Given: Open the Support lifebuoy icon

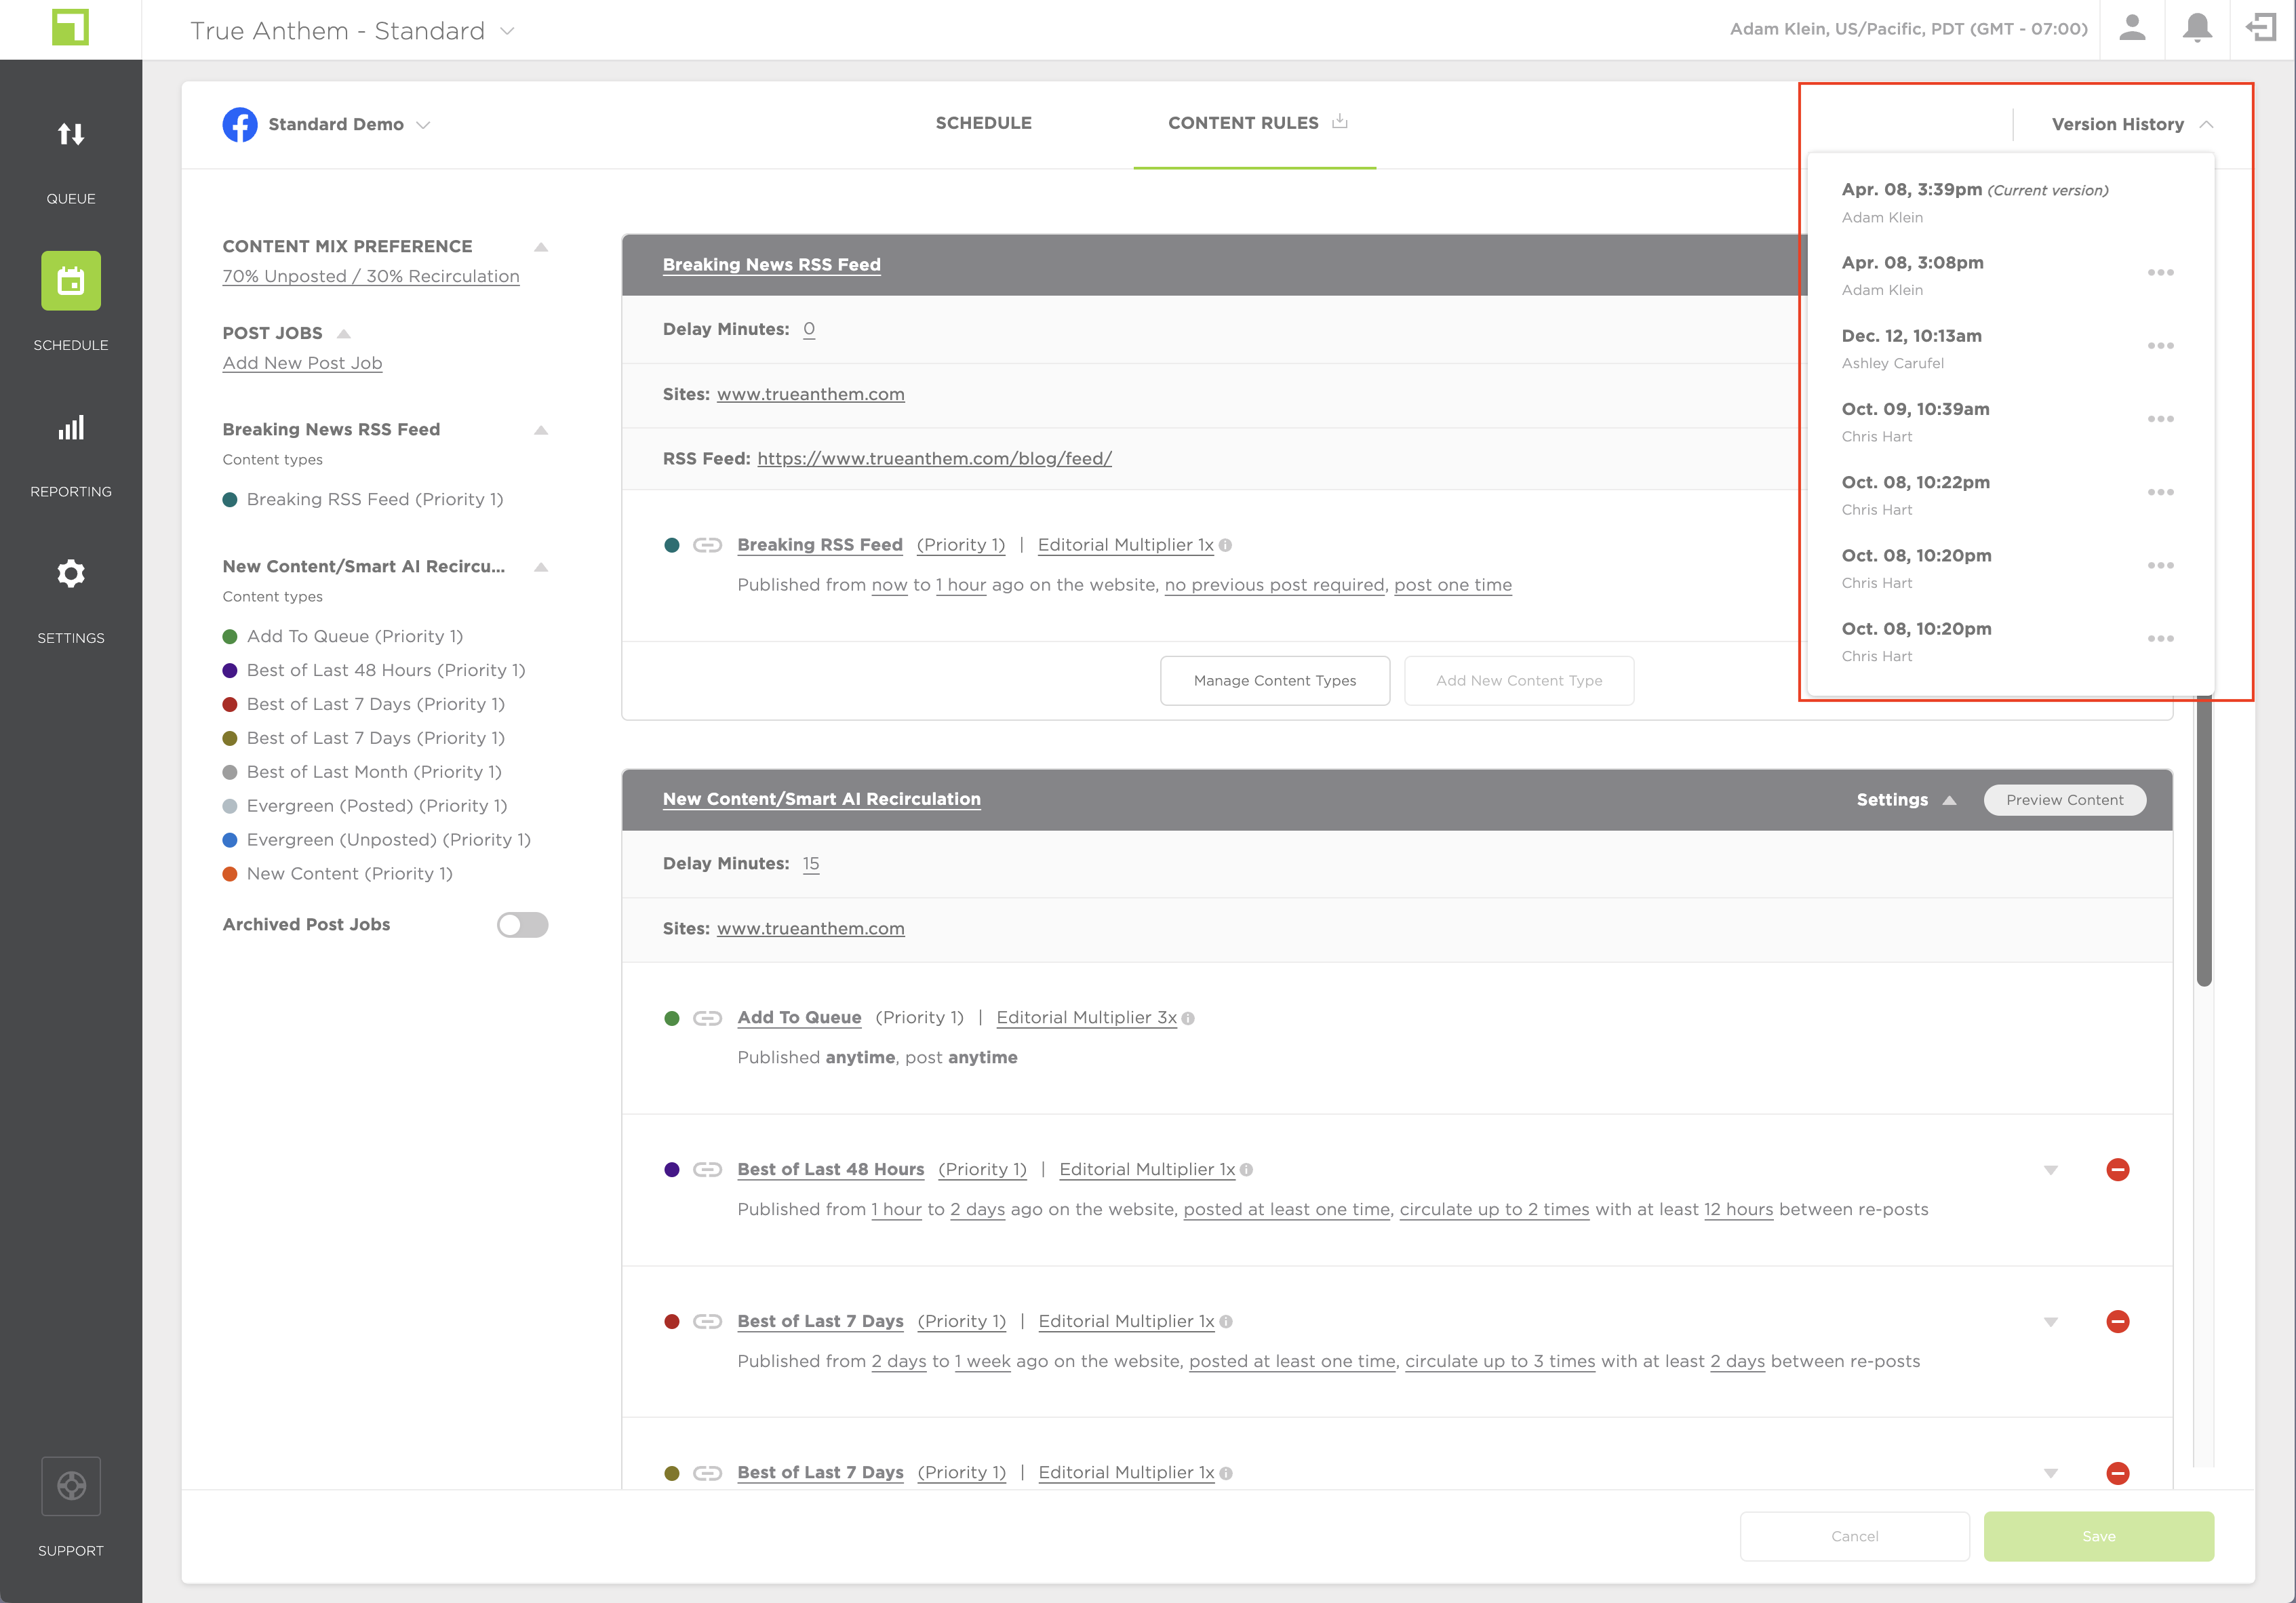Looking at the screenshot, I should pos(70,1485).
